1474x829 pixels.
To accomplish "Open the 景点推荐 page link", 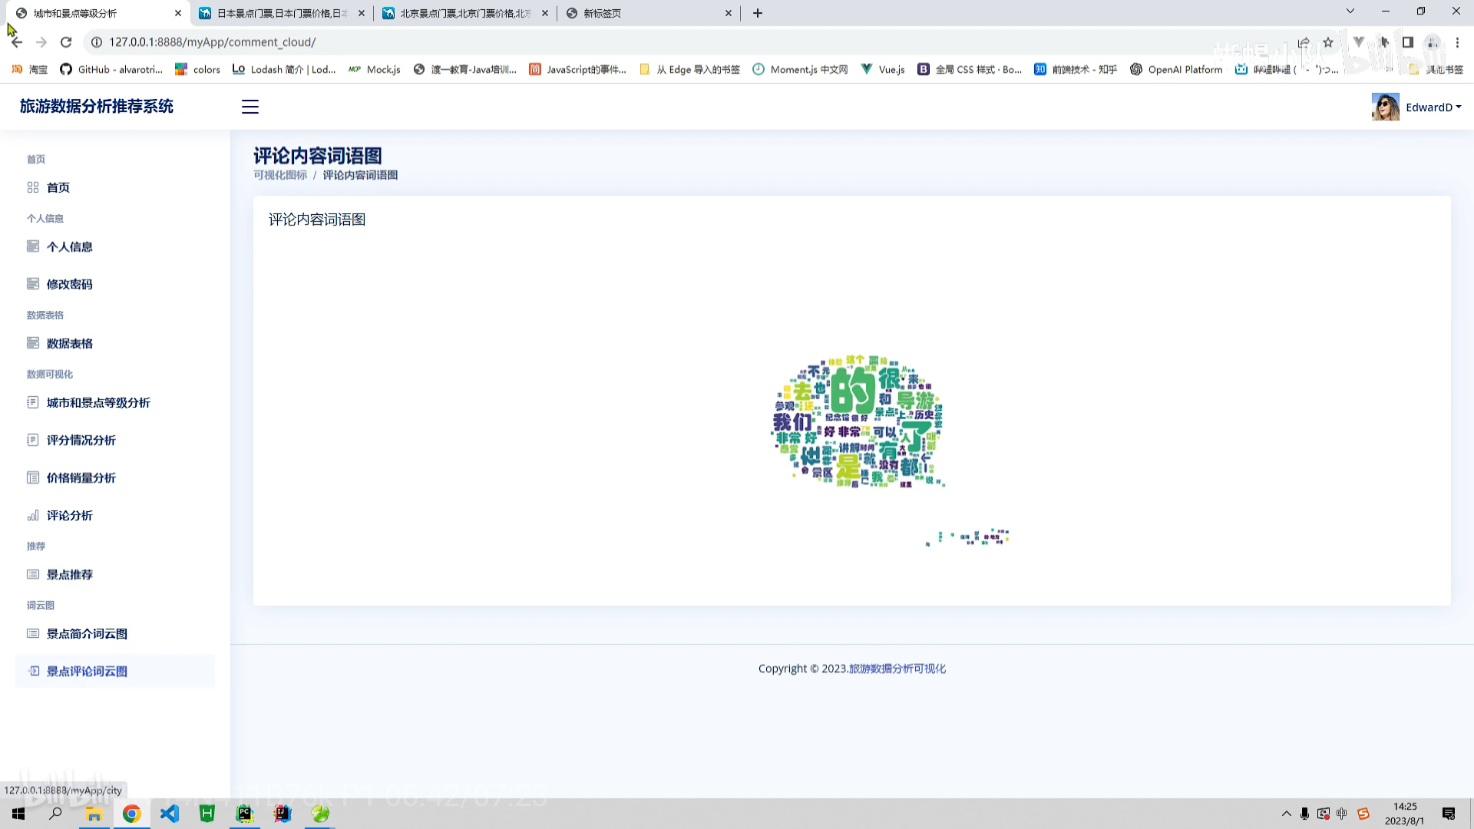I will 69,574.
